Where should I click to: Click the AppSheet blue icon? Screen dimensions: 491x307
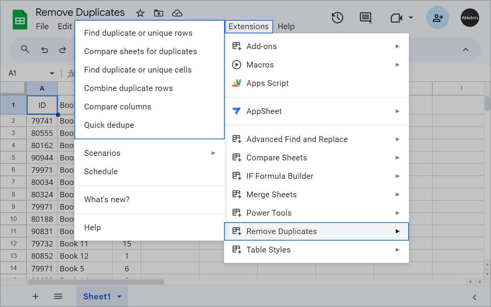[x=237, y=111]
